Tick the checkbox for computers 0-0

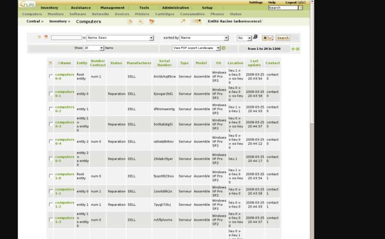[51, 76]
